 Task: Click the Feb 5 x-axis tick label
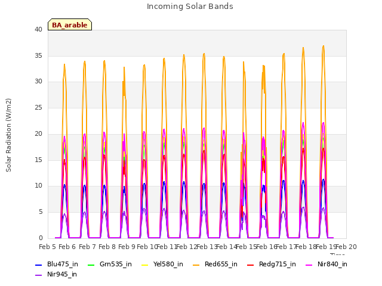48,247
